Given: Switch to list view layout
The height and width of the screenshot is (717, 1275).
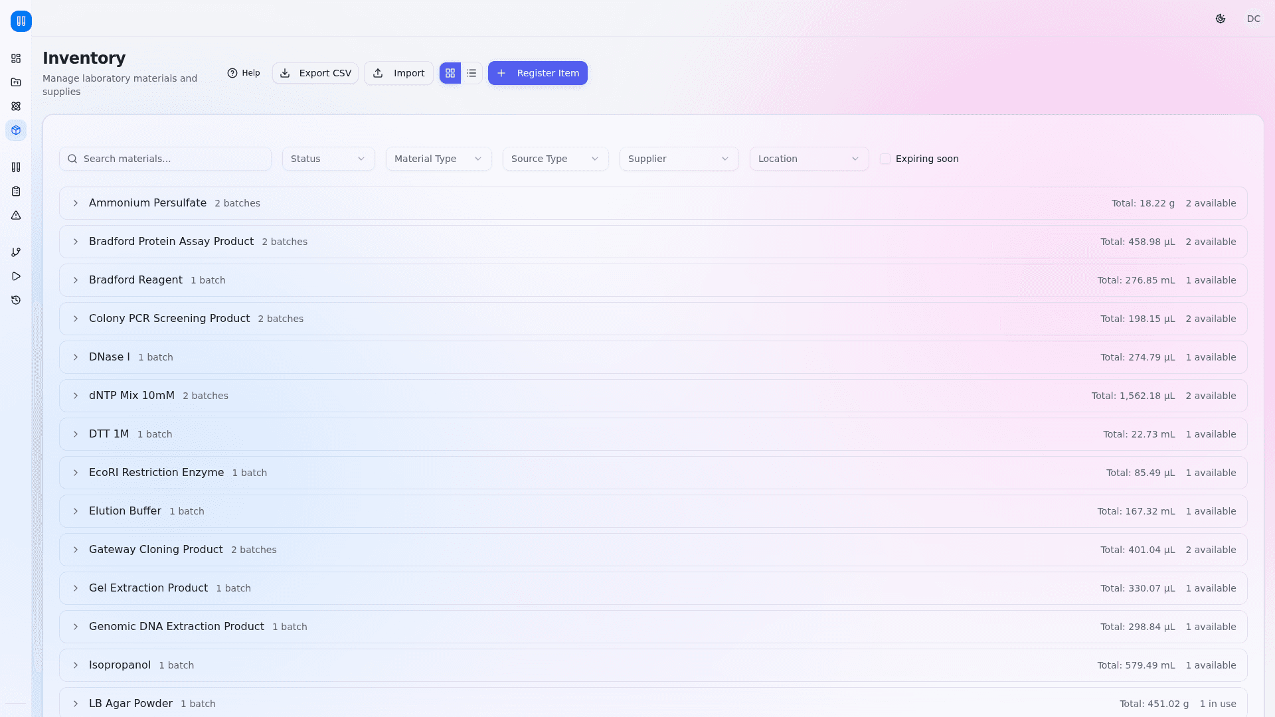Looking at the screenshot, I should click(x=471, y=73).
